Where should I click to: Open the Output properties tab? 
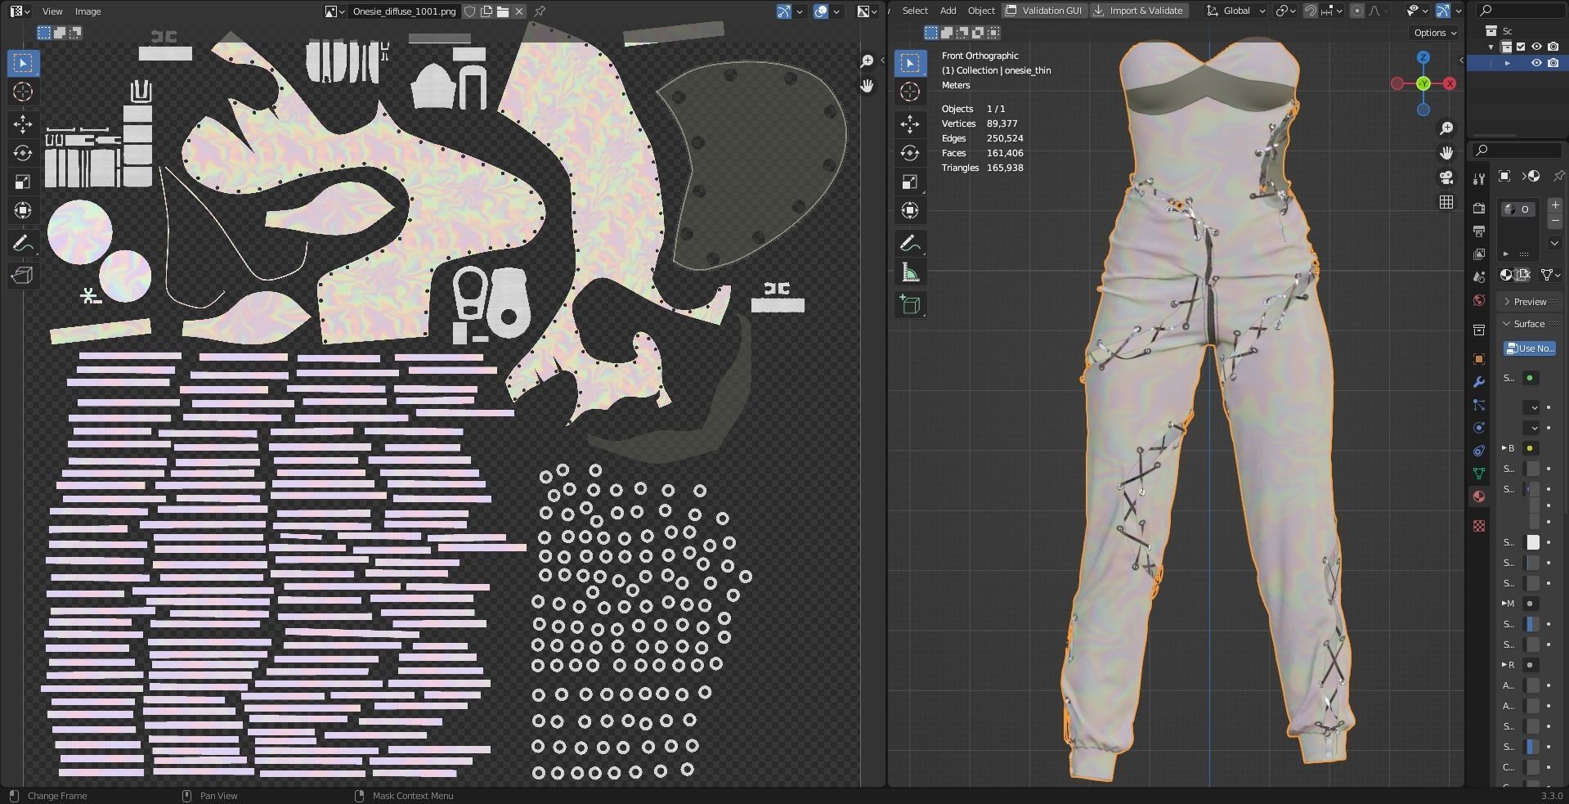tap(1479, 231)
